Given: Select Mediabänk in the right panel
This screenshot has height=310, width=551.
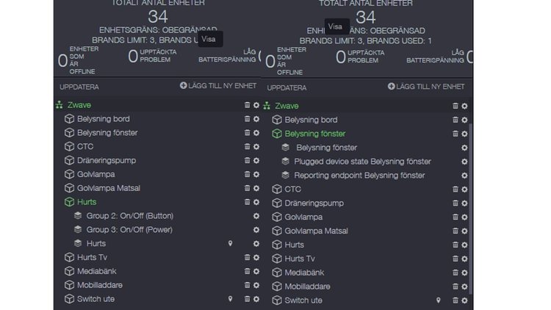Looking at the screenshot, I should [x=304, y=273].
